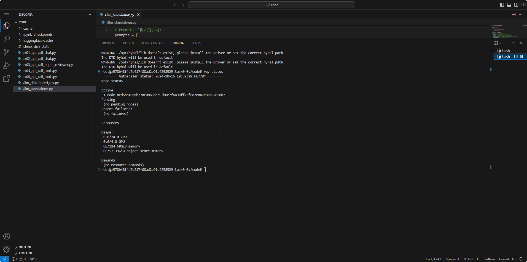Switch to the PORTS panel tab
Image resolution: width=527 pixels, height=262 pixels.
click(x=196, y=43)
